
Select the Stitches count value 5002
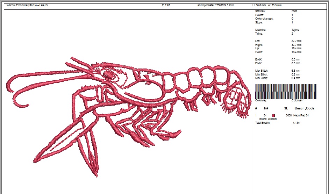point(294,12)
